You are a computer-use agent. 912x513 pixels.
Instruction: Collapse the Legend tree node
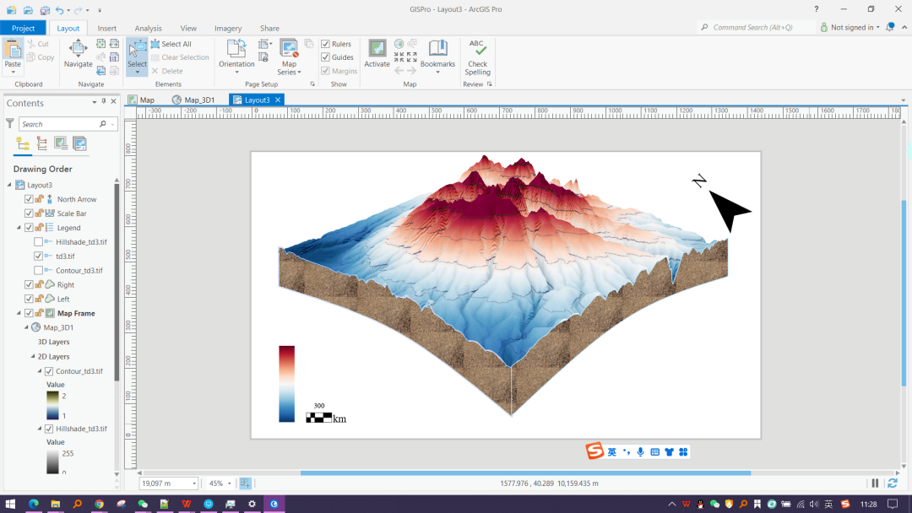pyautogui.click(x=19, y=228)
